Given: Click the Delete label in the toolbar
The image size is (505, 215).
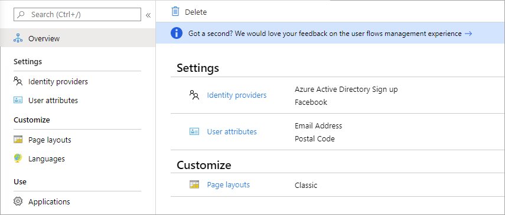Looking at the screenshot, I should point(196,12).
